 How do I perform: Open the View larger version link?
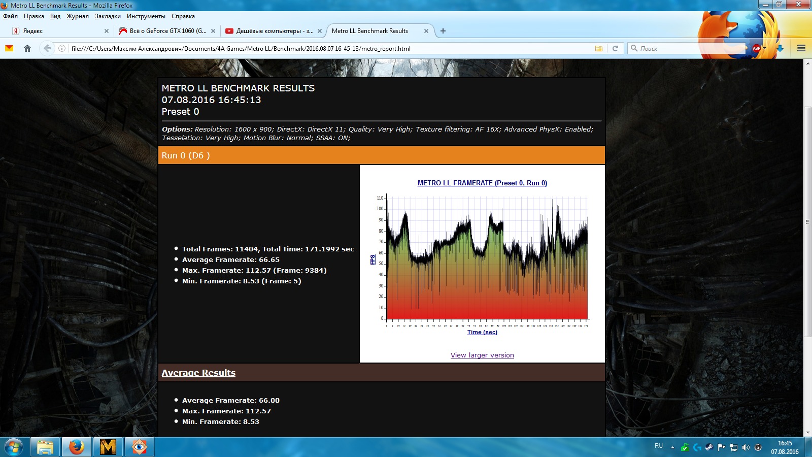pos(482,355)
